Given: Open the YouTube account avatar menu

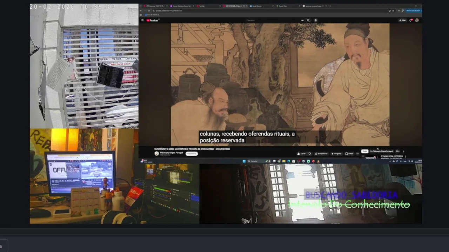Looking at the screenshot, I should click(x=417, y=20).
